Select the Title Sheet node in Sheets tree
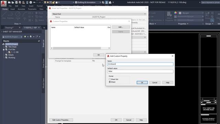This screenshot has height=124, width=220. (x=12, y=47)
